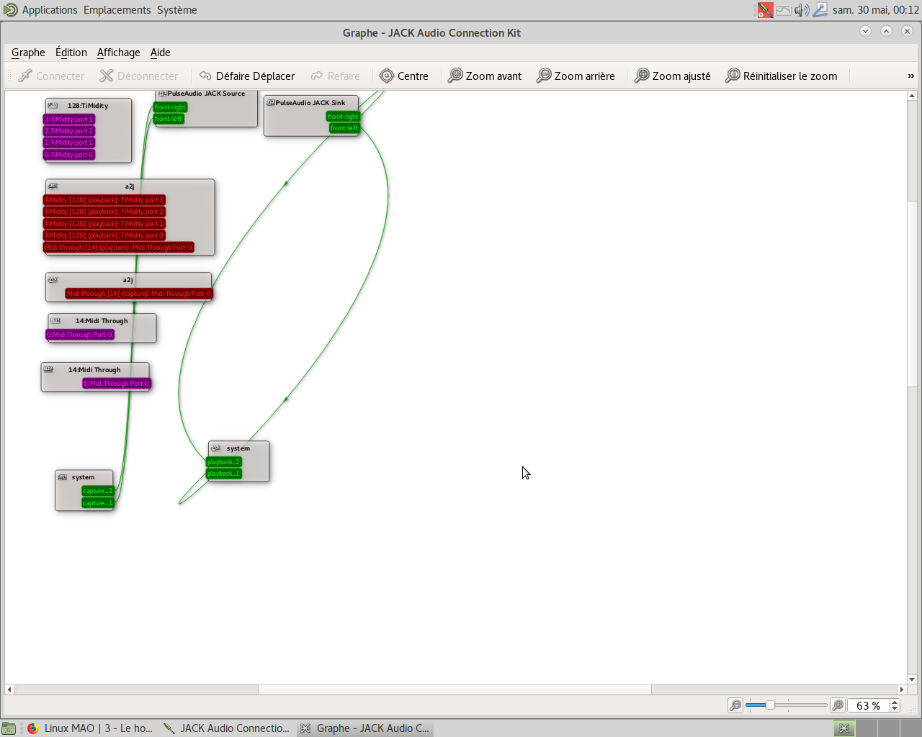The image size is (922, 737).
Task: Undo the move with Défaire Déplacer
Action: tap(247, 76)
